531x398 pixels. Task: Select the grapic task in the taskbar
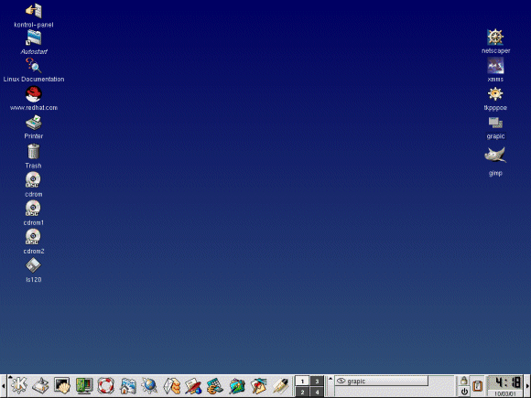382,382
